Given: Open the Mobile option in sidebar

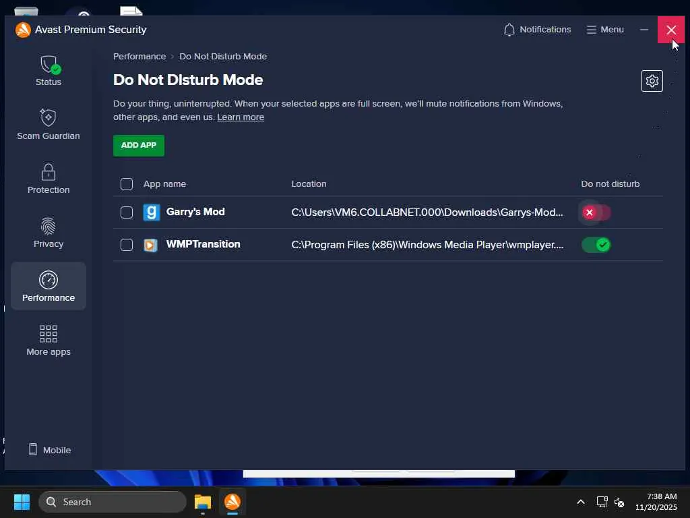Looking at the screenshot, I should [x=49, y=450].
